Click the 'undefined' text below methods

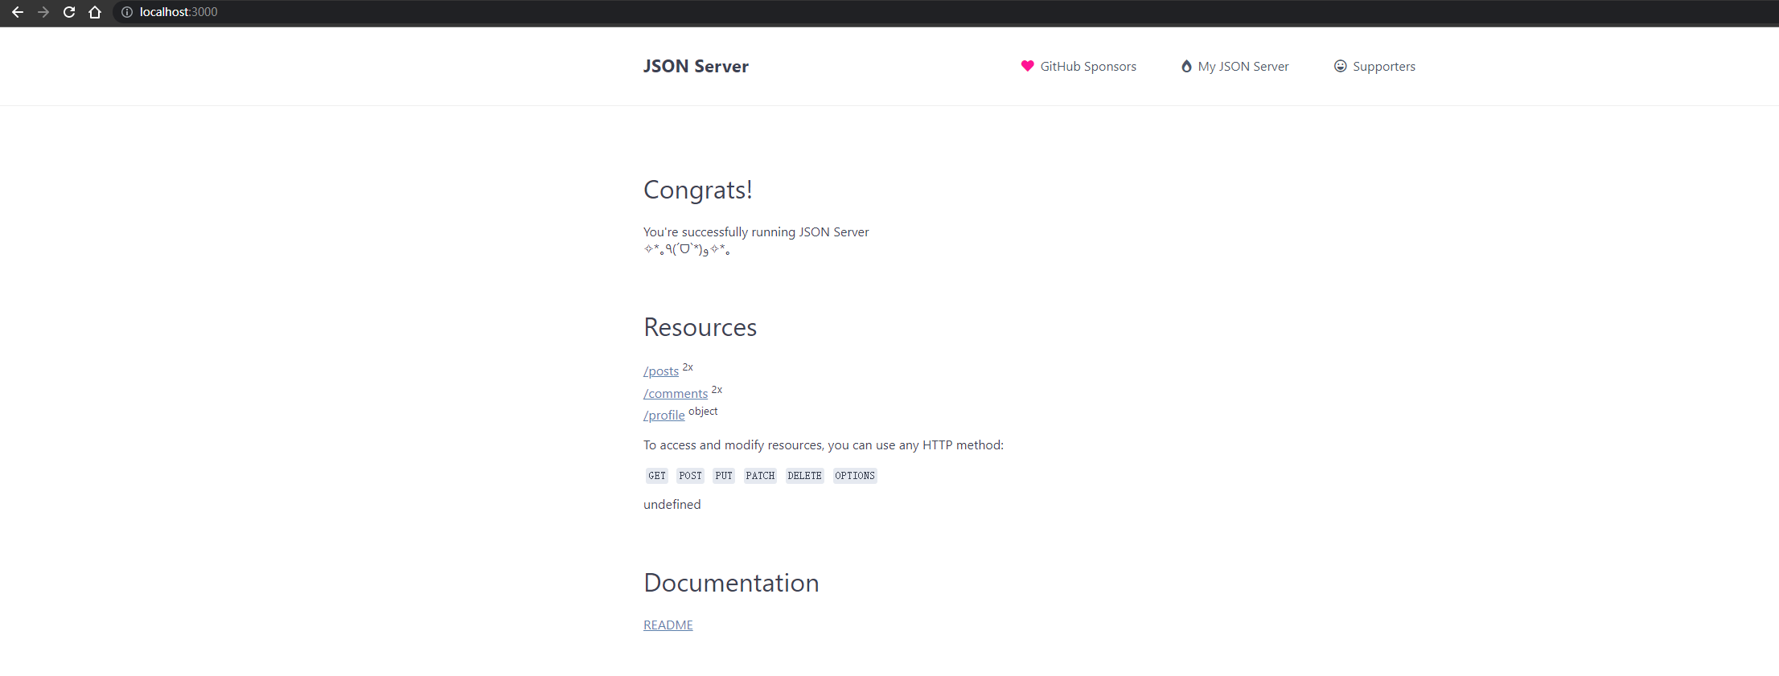(x=672, y=505)
